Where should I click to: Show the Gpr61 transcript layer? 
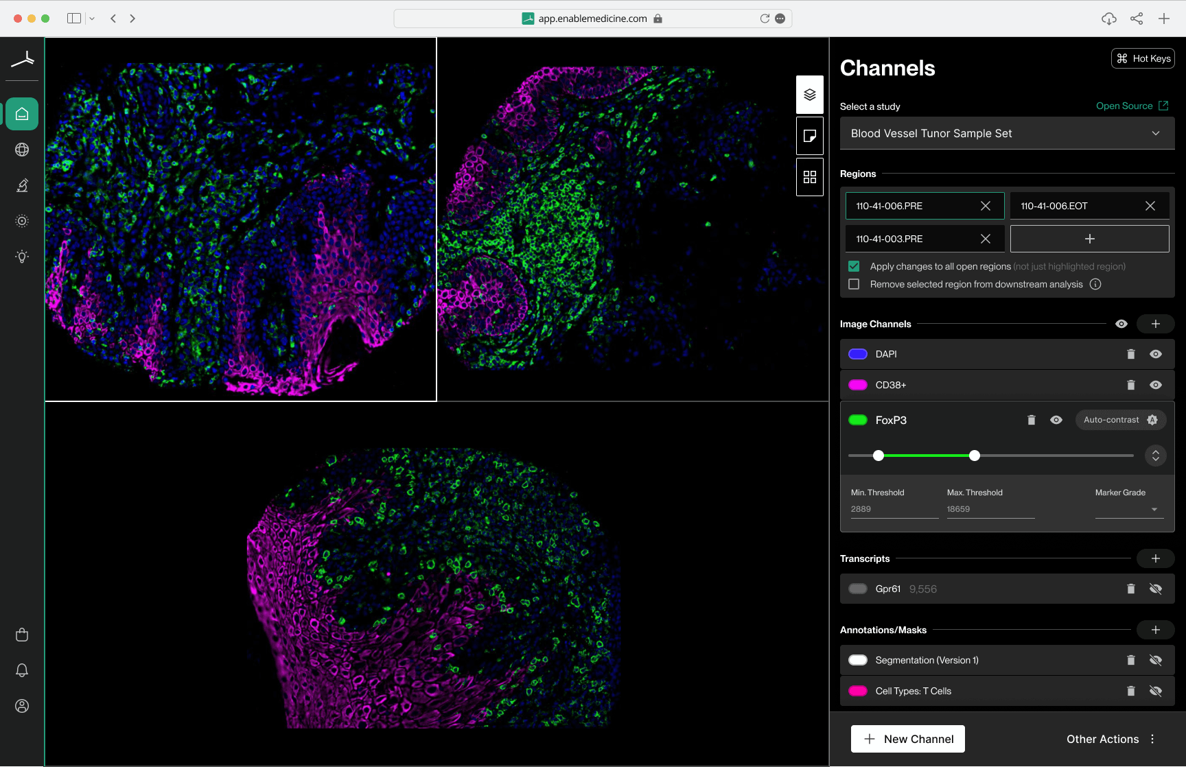1156,589
